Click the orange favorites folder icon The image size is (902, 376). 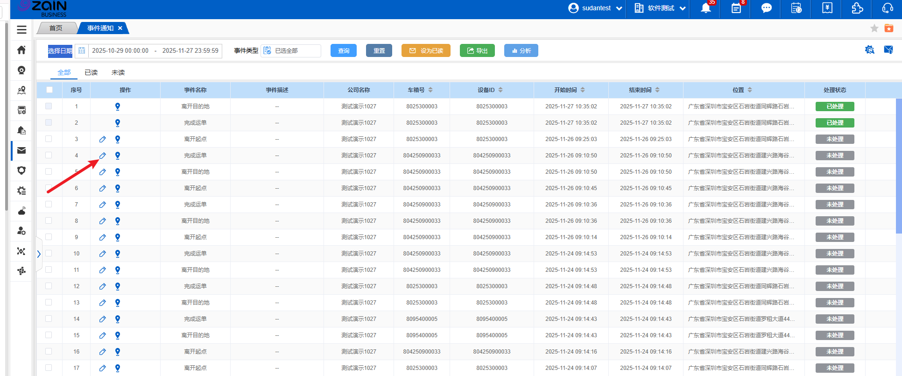pos(889,28)
